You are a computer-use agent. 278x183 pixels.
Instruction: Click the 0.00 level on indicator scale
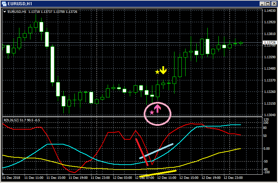click(x=267, y=149)
